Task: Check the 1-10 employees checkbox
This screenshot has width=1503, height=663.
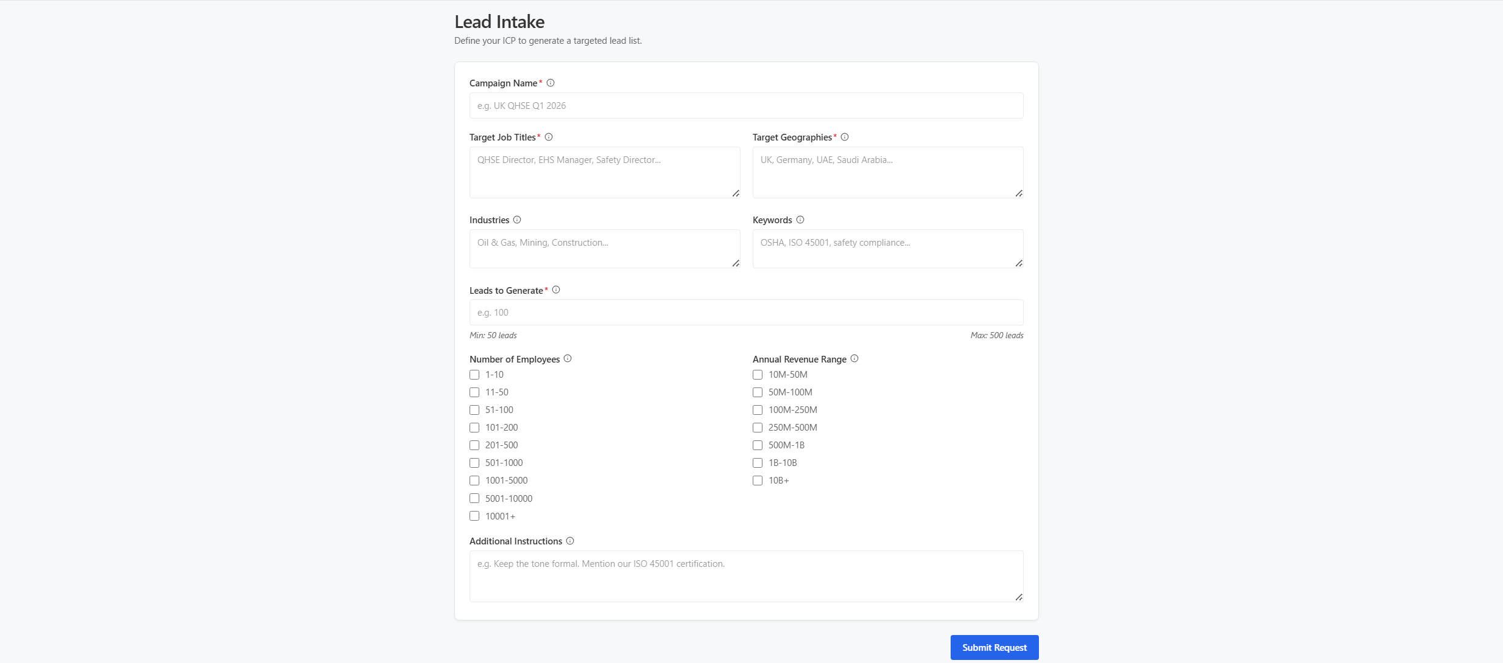Action: 474,375
